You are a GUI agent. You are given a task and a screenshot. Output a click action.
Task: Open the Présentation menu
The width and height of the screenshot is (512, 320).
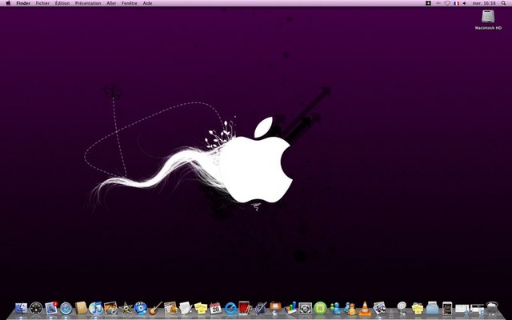[88, 3]
